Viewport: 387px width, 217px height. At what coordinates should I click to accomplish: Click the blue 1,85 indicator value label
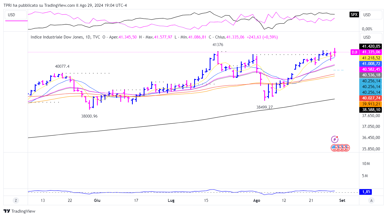(365, 192)
